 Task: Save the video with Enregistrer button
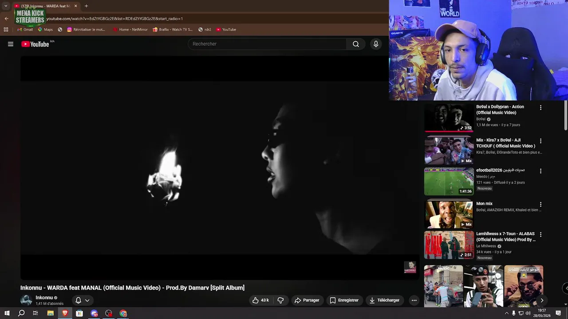(x=344, y=300)
